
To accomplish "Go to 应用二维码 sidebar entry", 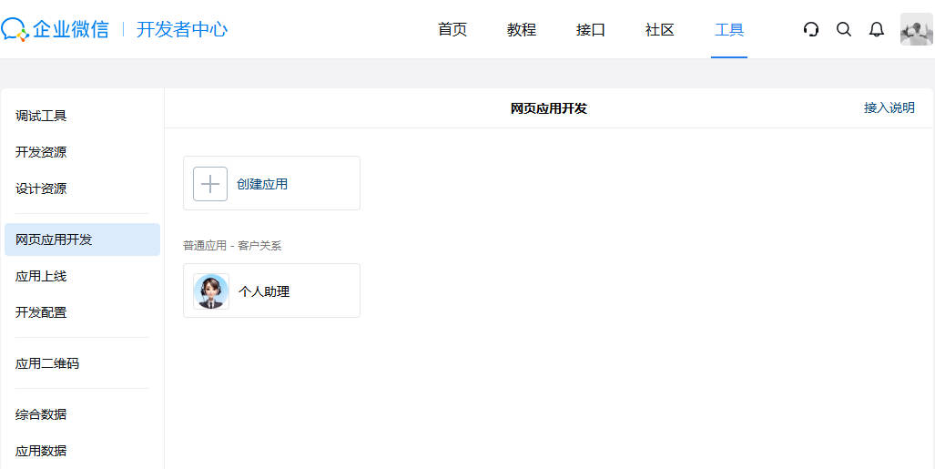I will click(47, 363).
